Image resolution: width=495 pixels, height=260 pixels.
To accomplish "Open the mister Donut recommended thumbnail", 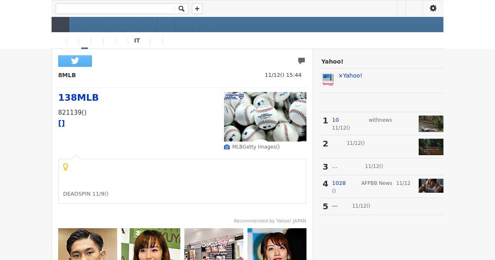I will (214, 244).
